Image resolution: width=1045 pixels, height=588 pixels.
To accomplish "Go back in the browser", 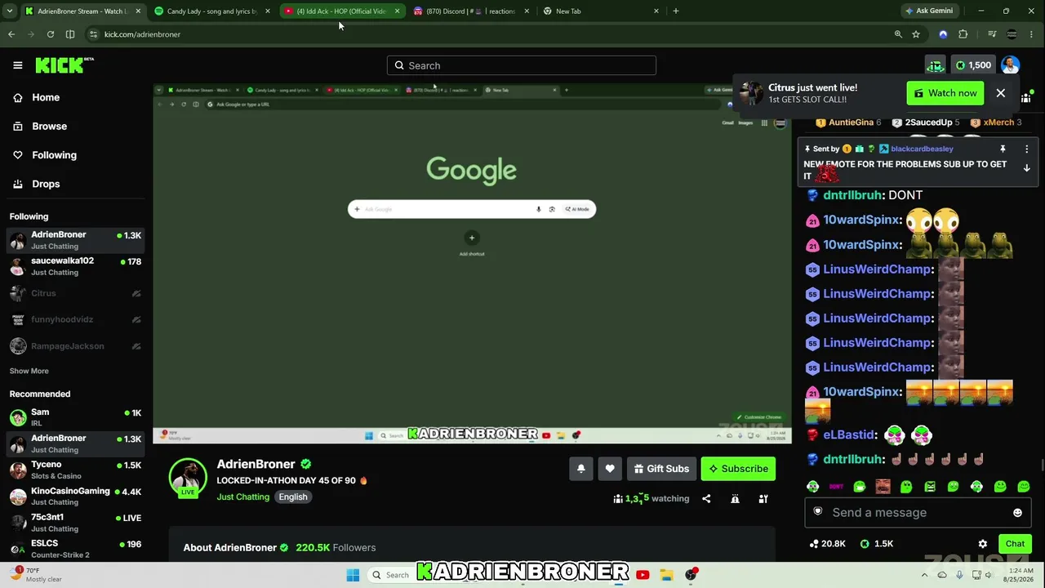I will tap(11, 34).
